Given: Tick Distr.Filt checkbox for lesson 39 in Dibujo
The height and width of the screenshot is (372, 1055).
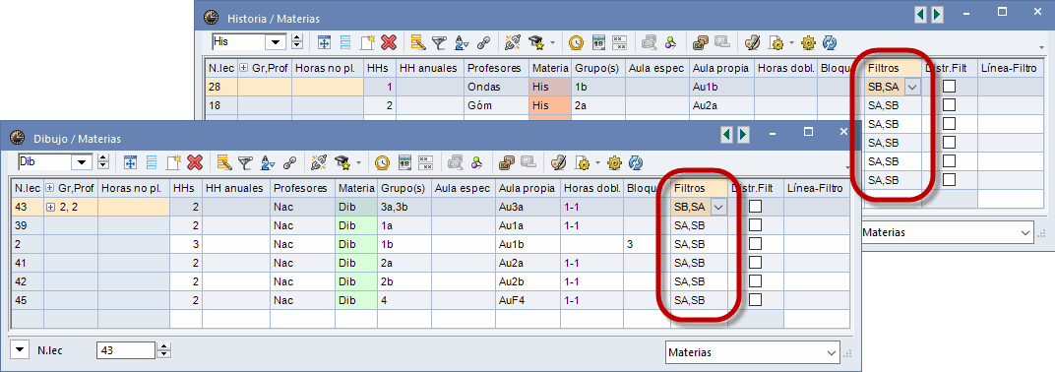Looking at the screenshot, I should pyautogui.click(x=755, y=224).
